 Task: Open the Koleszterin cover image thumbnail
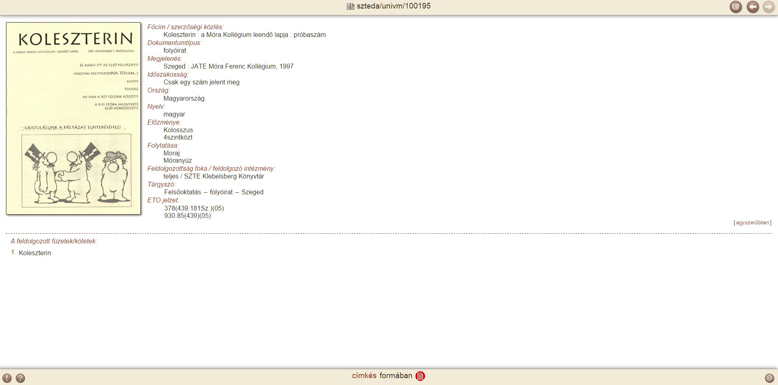tap(73, 118)
